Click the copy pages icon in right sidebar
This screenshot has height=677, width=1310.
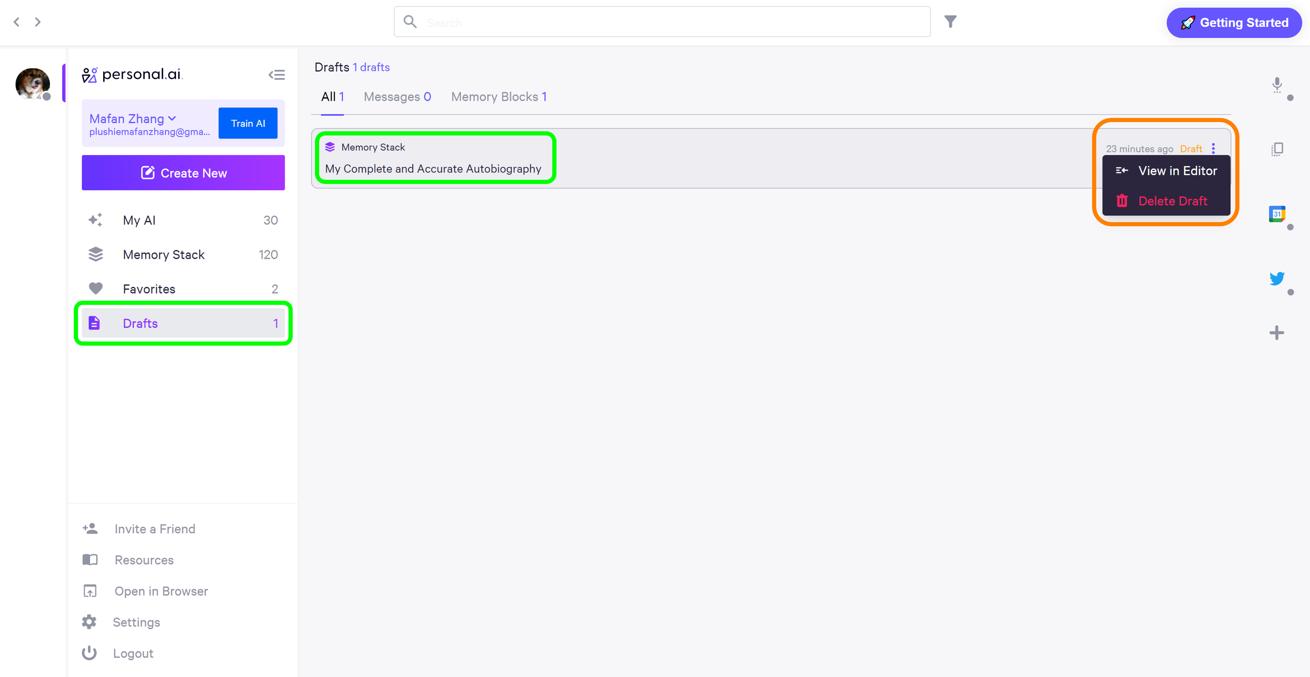(1276, 149)
